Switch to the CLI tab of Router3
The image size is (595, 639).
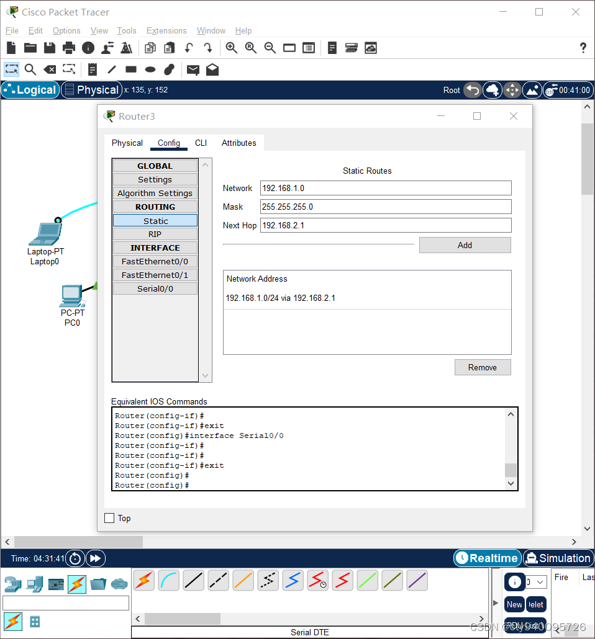(201, 143)
